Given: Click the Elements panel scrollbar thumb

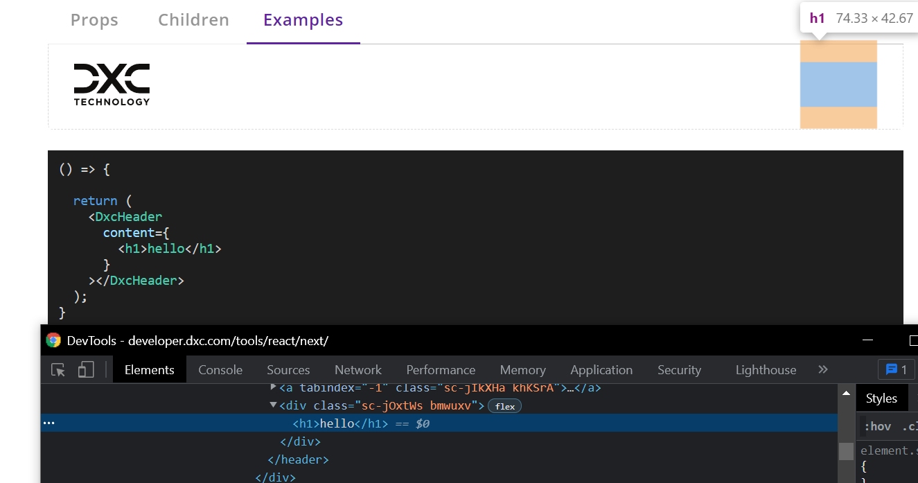Looking at the screenshot, I should tap(846, 451).
